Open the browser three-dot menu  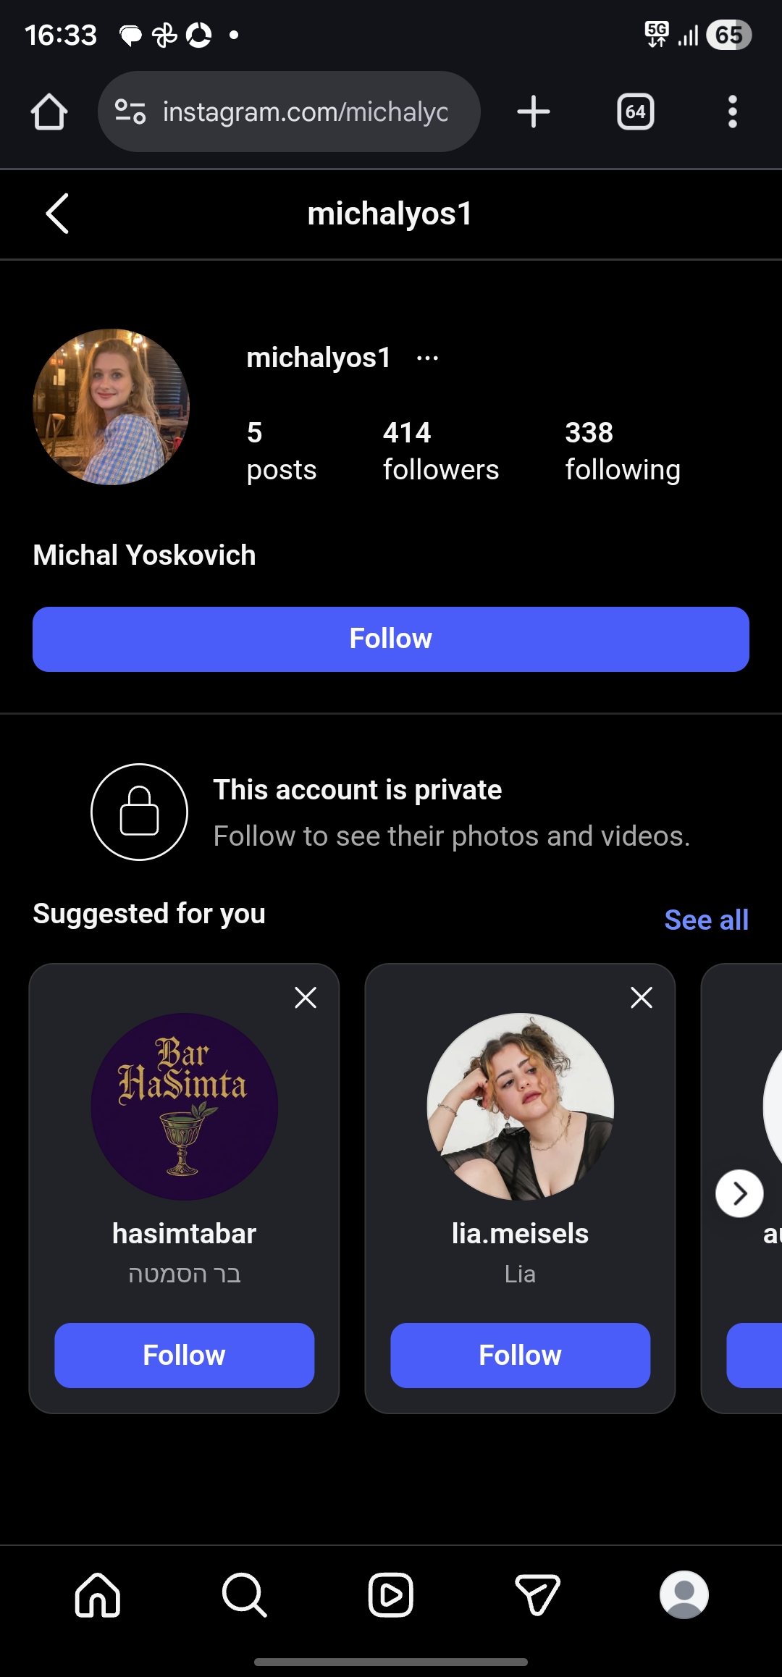click(732, 112)
